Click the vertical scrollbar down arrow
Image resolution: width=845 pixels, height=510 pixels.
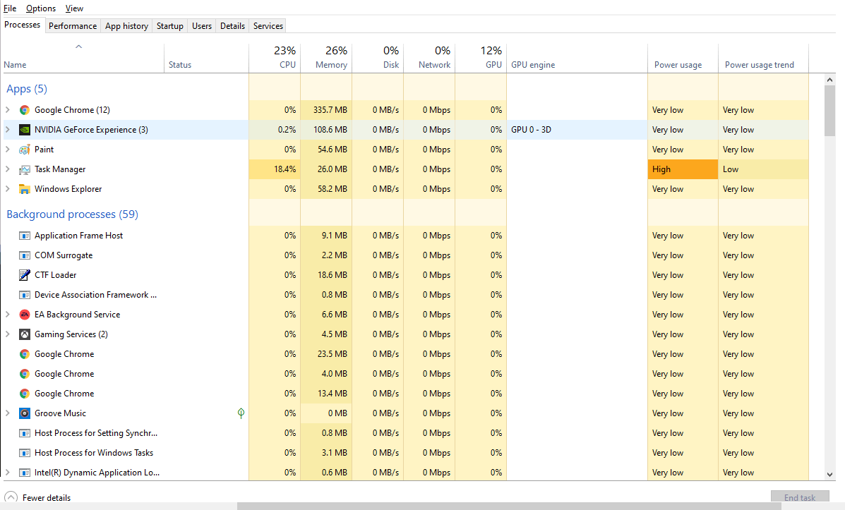tap(830, 475)
